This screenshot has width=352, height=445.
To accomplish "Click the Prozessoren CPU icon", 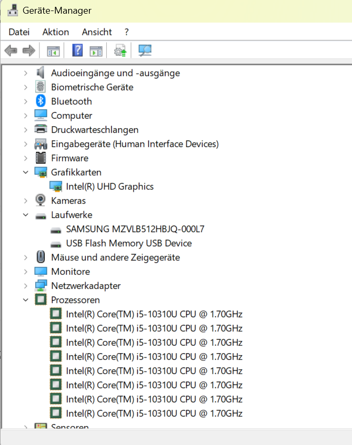I will tap(41, 299).
